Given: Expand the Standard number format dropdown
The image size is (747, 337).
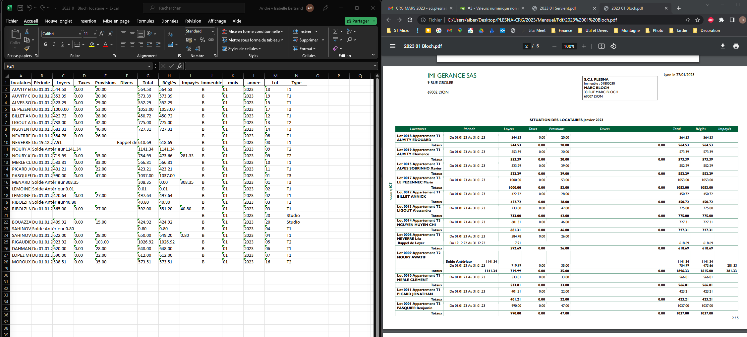Looking at the screenshot, I should coord(213,31).
